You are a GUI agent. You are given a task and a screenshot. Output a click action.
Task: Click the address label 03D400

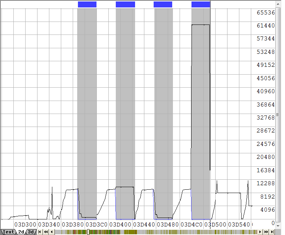click(x=120, y=225)
